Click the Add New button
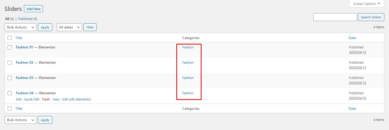 [x=34, y=9]
